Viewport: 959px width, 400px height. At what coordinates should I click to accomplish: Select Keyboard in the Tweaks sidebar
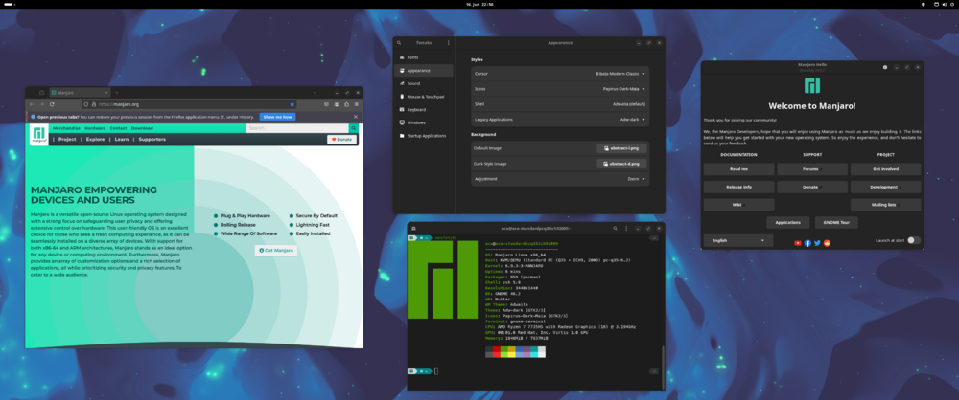tap(424, 109)
